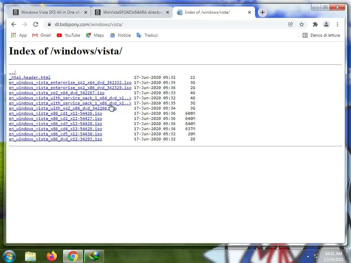The height and width of the screenshot is (263, 351).
Task: Open the Chrome profile avatar
Action: 326,24
